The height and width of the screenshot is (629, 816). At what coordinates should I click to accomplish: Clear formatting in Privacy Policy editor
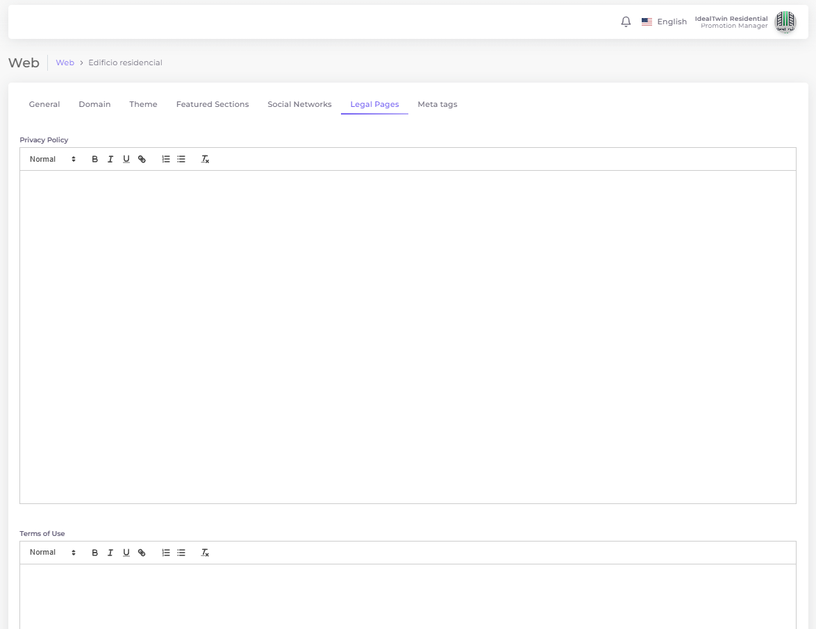coord(206,159)
